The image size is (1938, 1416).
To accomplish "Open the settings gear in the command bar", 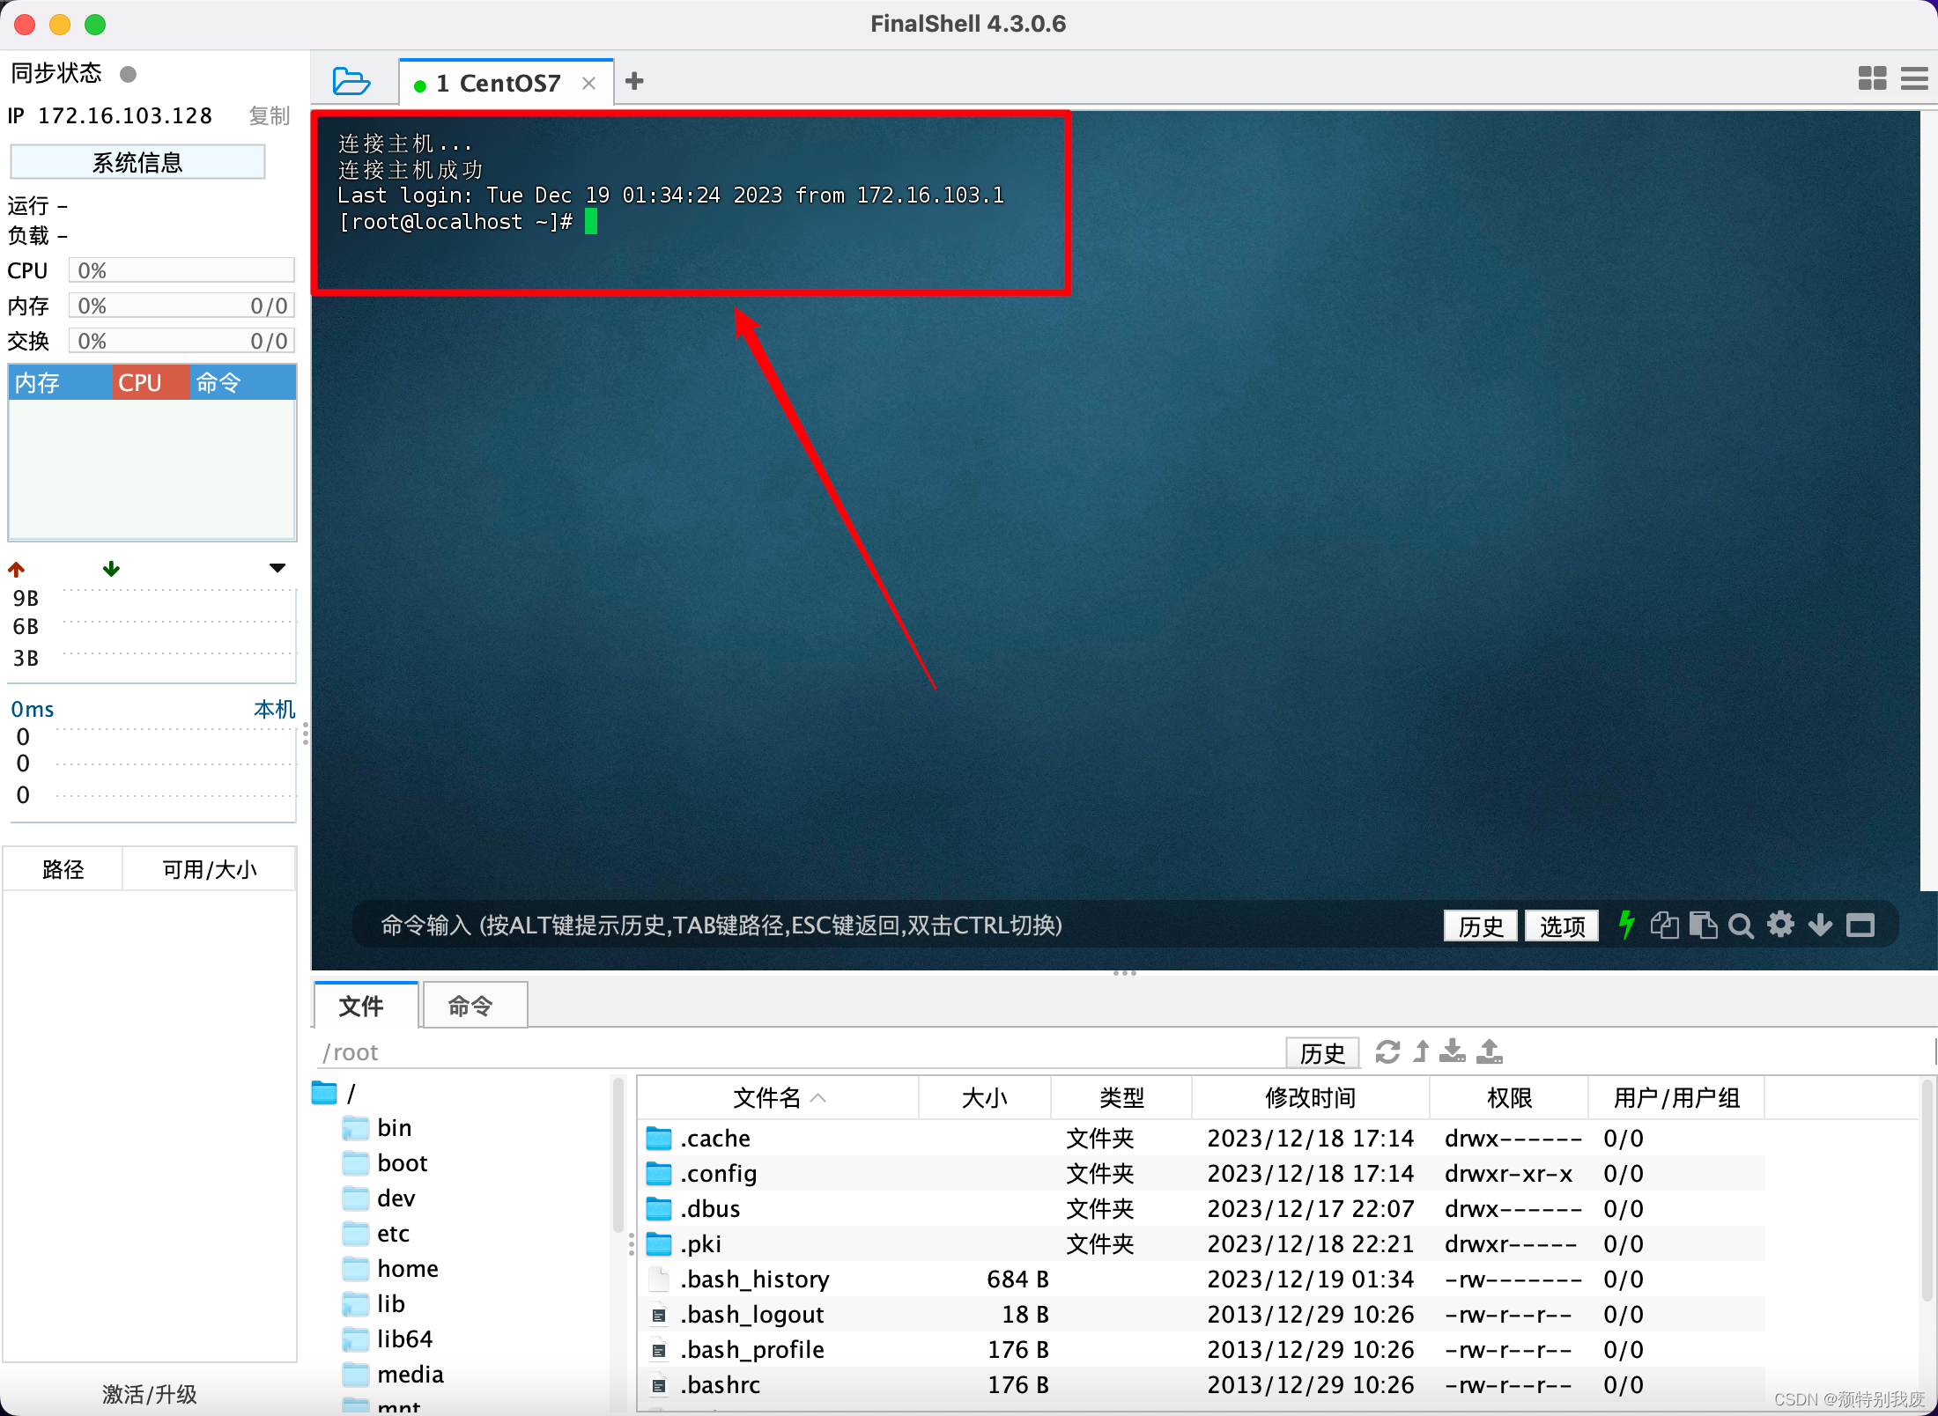I will tap(1780, 925).
